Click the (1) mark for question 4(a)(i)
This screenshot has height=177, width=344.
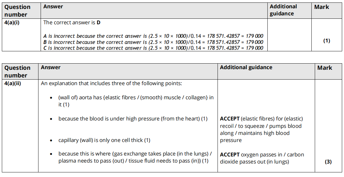(x=326, y=41)
